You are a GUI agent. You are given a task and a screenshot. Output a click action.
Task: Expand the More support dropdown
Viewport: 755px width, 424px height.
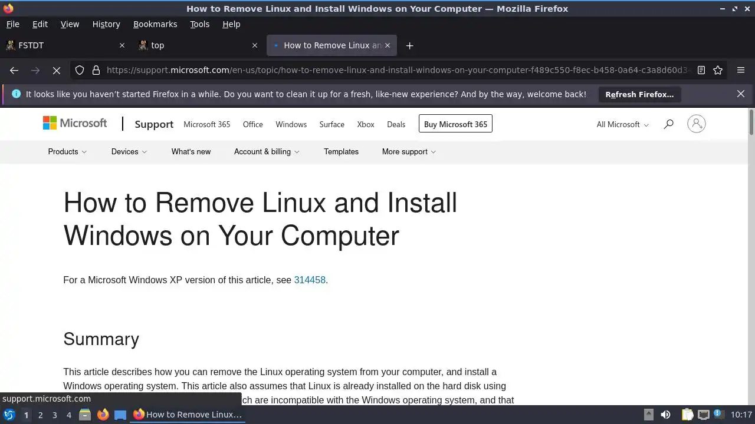[x=409, y=151]
